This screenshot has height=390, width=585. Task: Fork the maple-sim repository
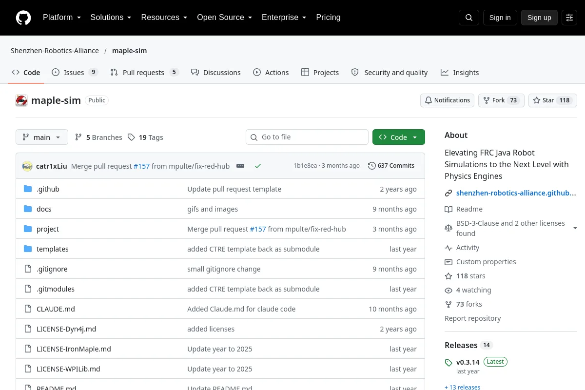point(501,100)
